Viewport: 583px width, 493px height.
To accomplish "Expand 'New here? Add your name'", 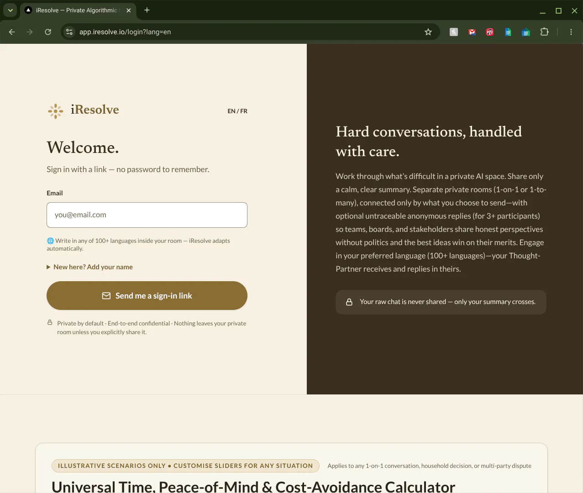I will coord(90,267).
